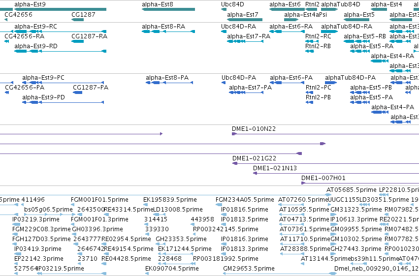Open transcript alpha-Est8-RA
The image size is (419, 276).
tap(168, 31)
